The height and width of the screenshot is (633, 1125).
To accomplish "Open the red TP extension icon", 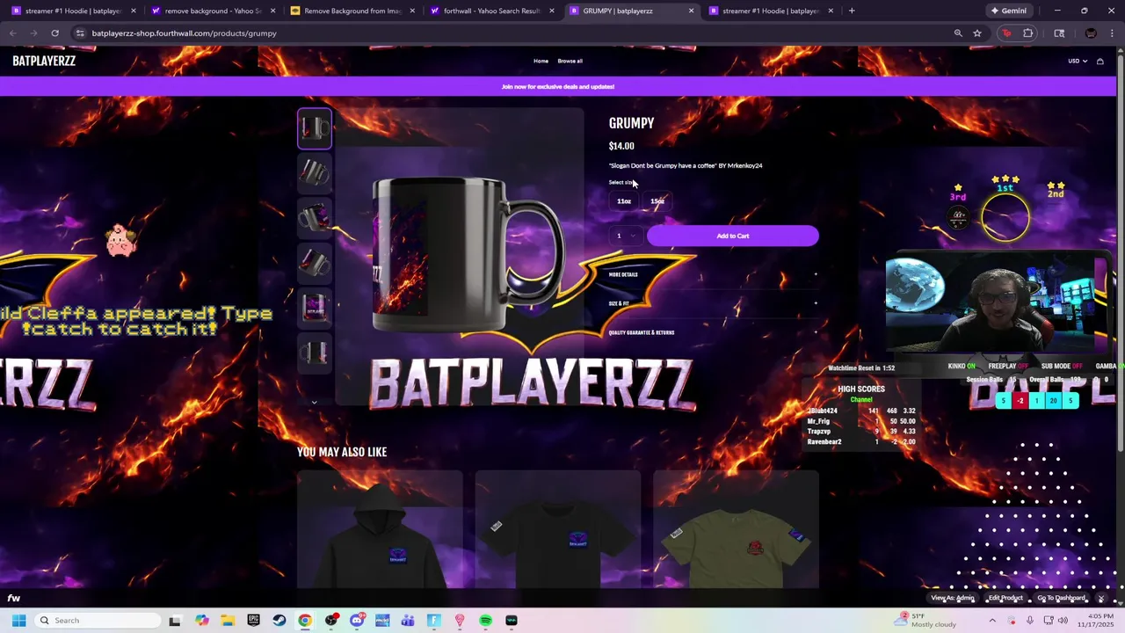I will click(1006, 33).
